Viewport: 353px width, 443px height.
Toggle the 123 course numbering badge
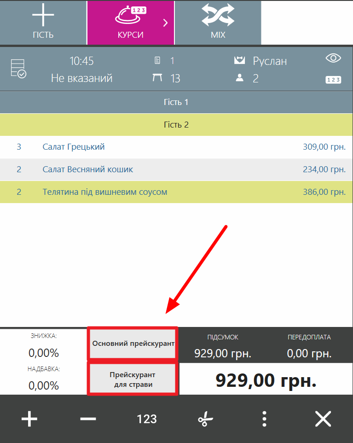point(333,80)
